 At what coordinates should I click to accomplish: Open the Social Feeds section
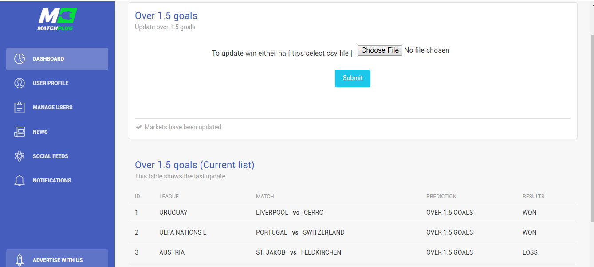tap(57, 156)
